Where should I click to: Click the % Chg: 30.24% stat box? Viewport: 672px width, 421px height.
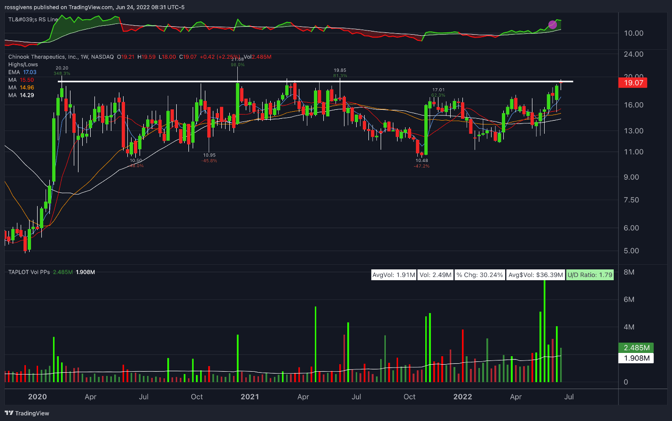pyautogui.click(x=480, y=275)
